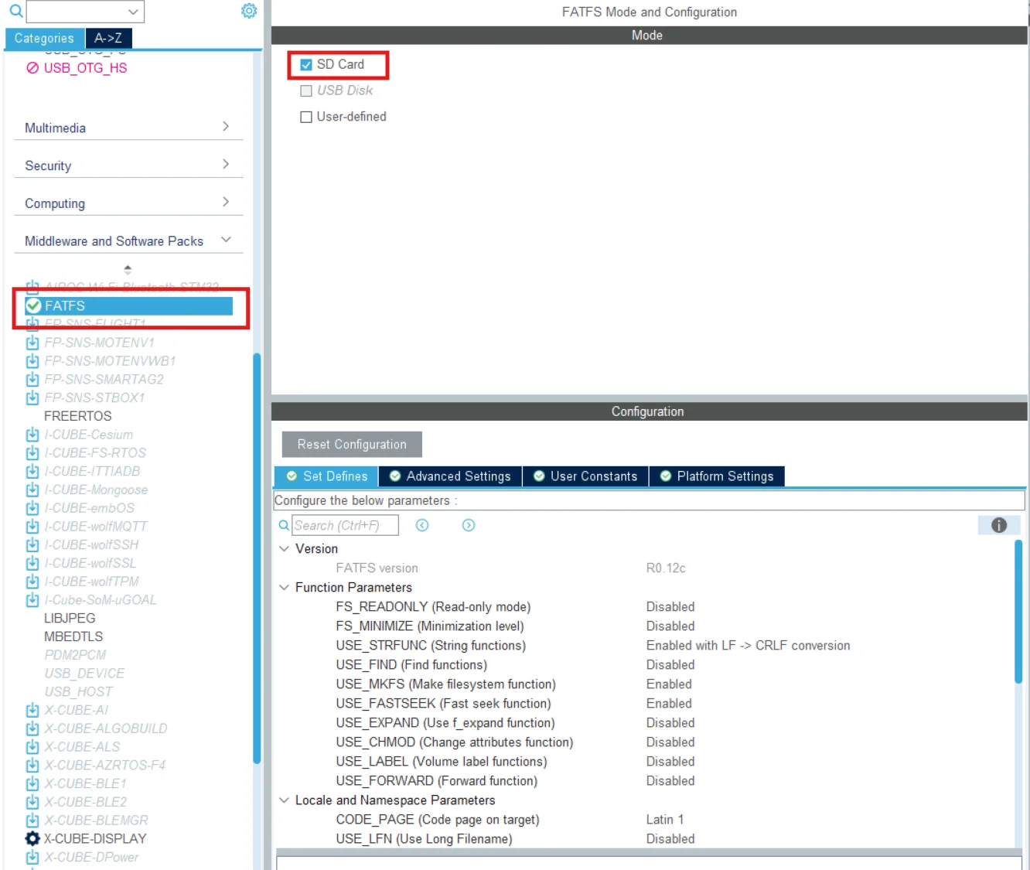Go to next search result arrow
1030x870 pixels.
point(469,525)
